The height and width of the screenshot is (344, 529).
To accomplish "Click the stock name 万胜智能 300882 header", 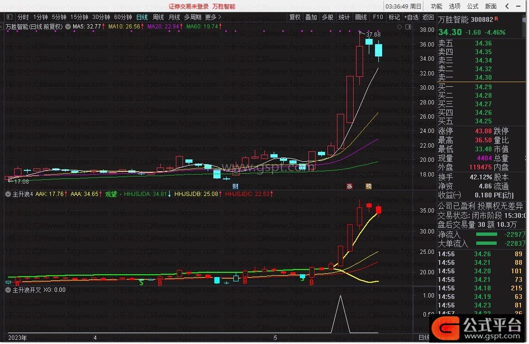I will click(x=466, y=20).
